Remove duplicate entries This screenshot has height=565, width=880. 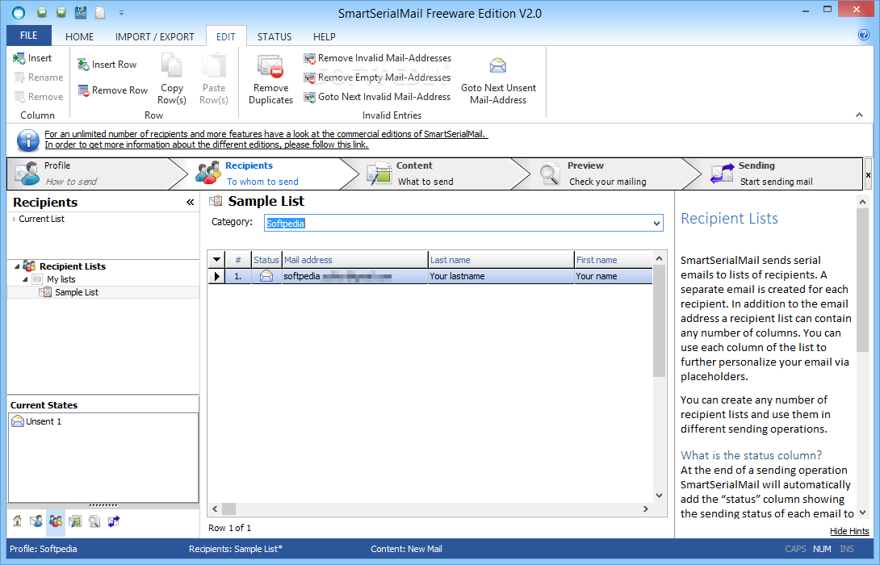click(x=270, y=79)
